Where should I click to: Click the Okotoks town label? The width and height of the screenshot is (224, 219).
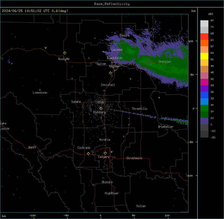point(107,182)
